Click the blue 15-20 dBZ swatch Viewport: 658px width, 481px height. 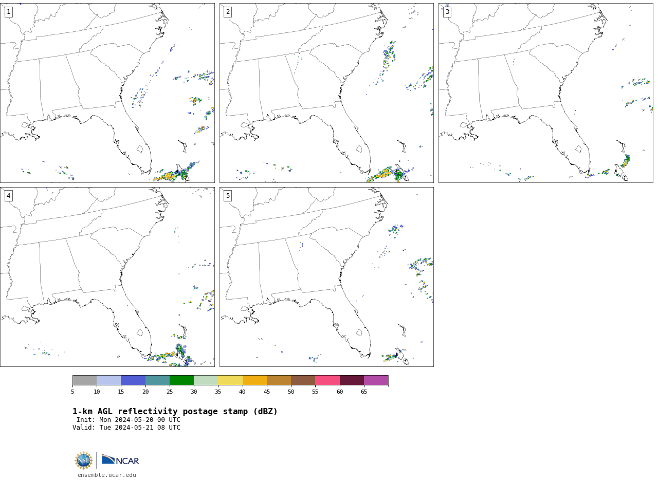click(133, 380)
